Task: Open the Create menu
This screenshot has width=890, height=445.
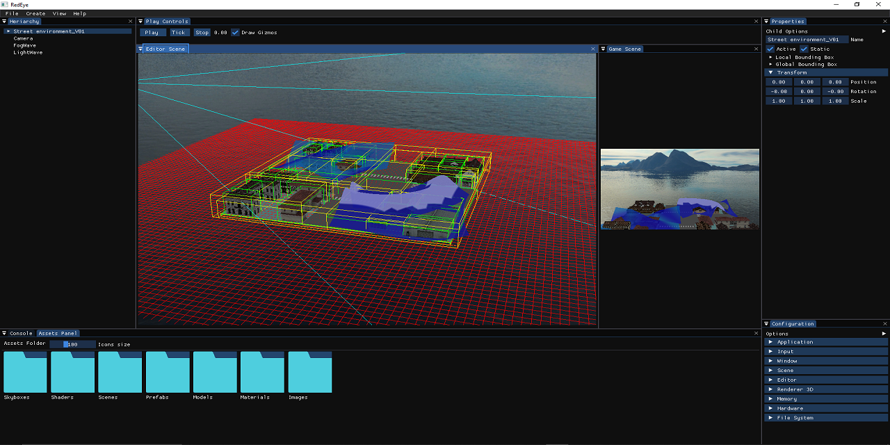Action: pyautogui.click(x=35, y=13)
